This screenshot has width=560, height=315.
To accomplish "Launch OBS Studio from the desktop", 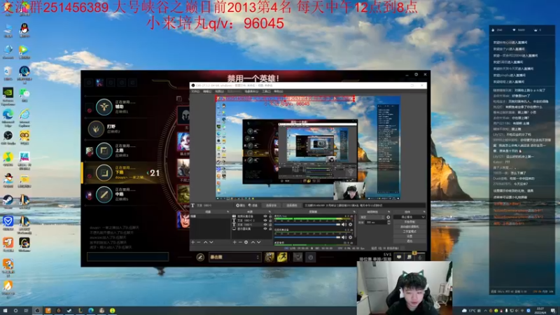I will click(8, 136).
